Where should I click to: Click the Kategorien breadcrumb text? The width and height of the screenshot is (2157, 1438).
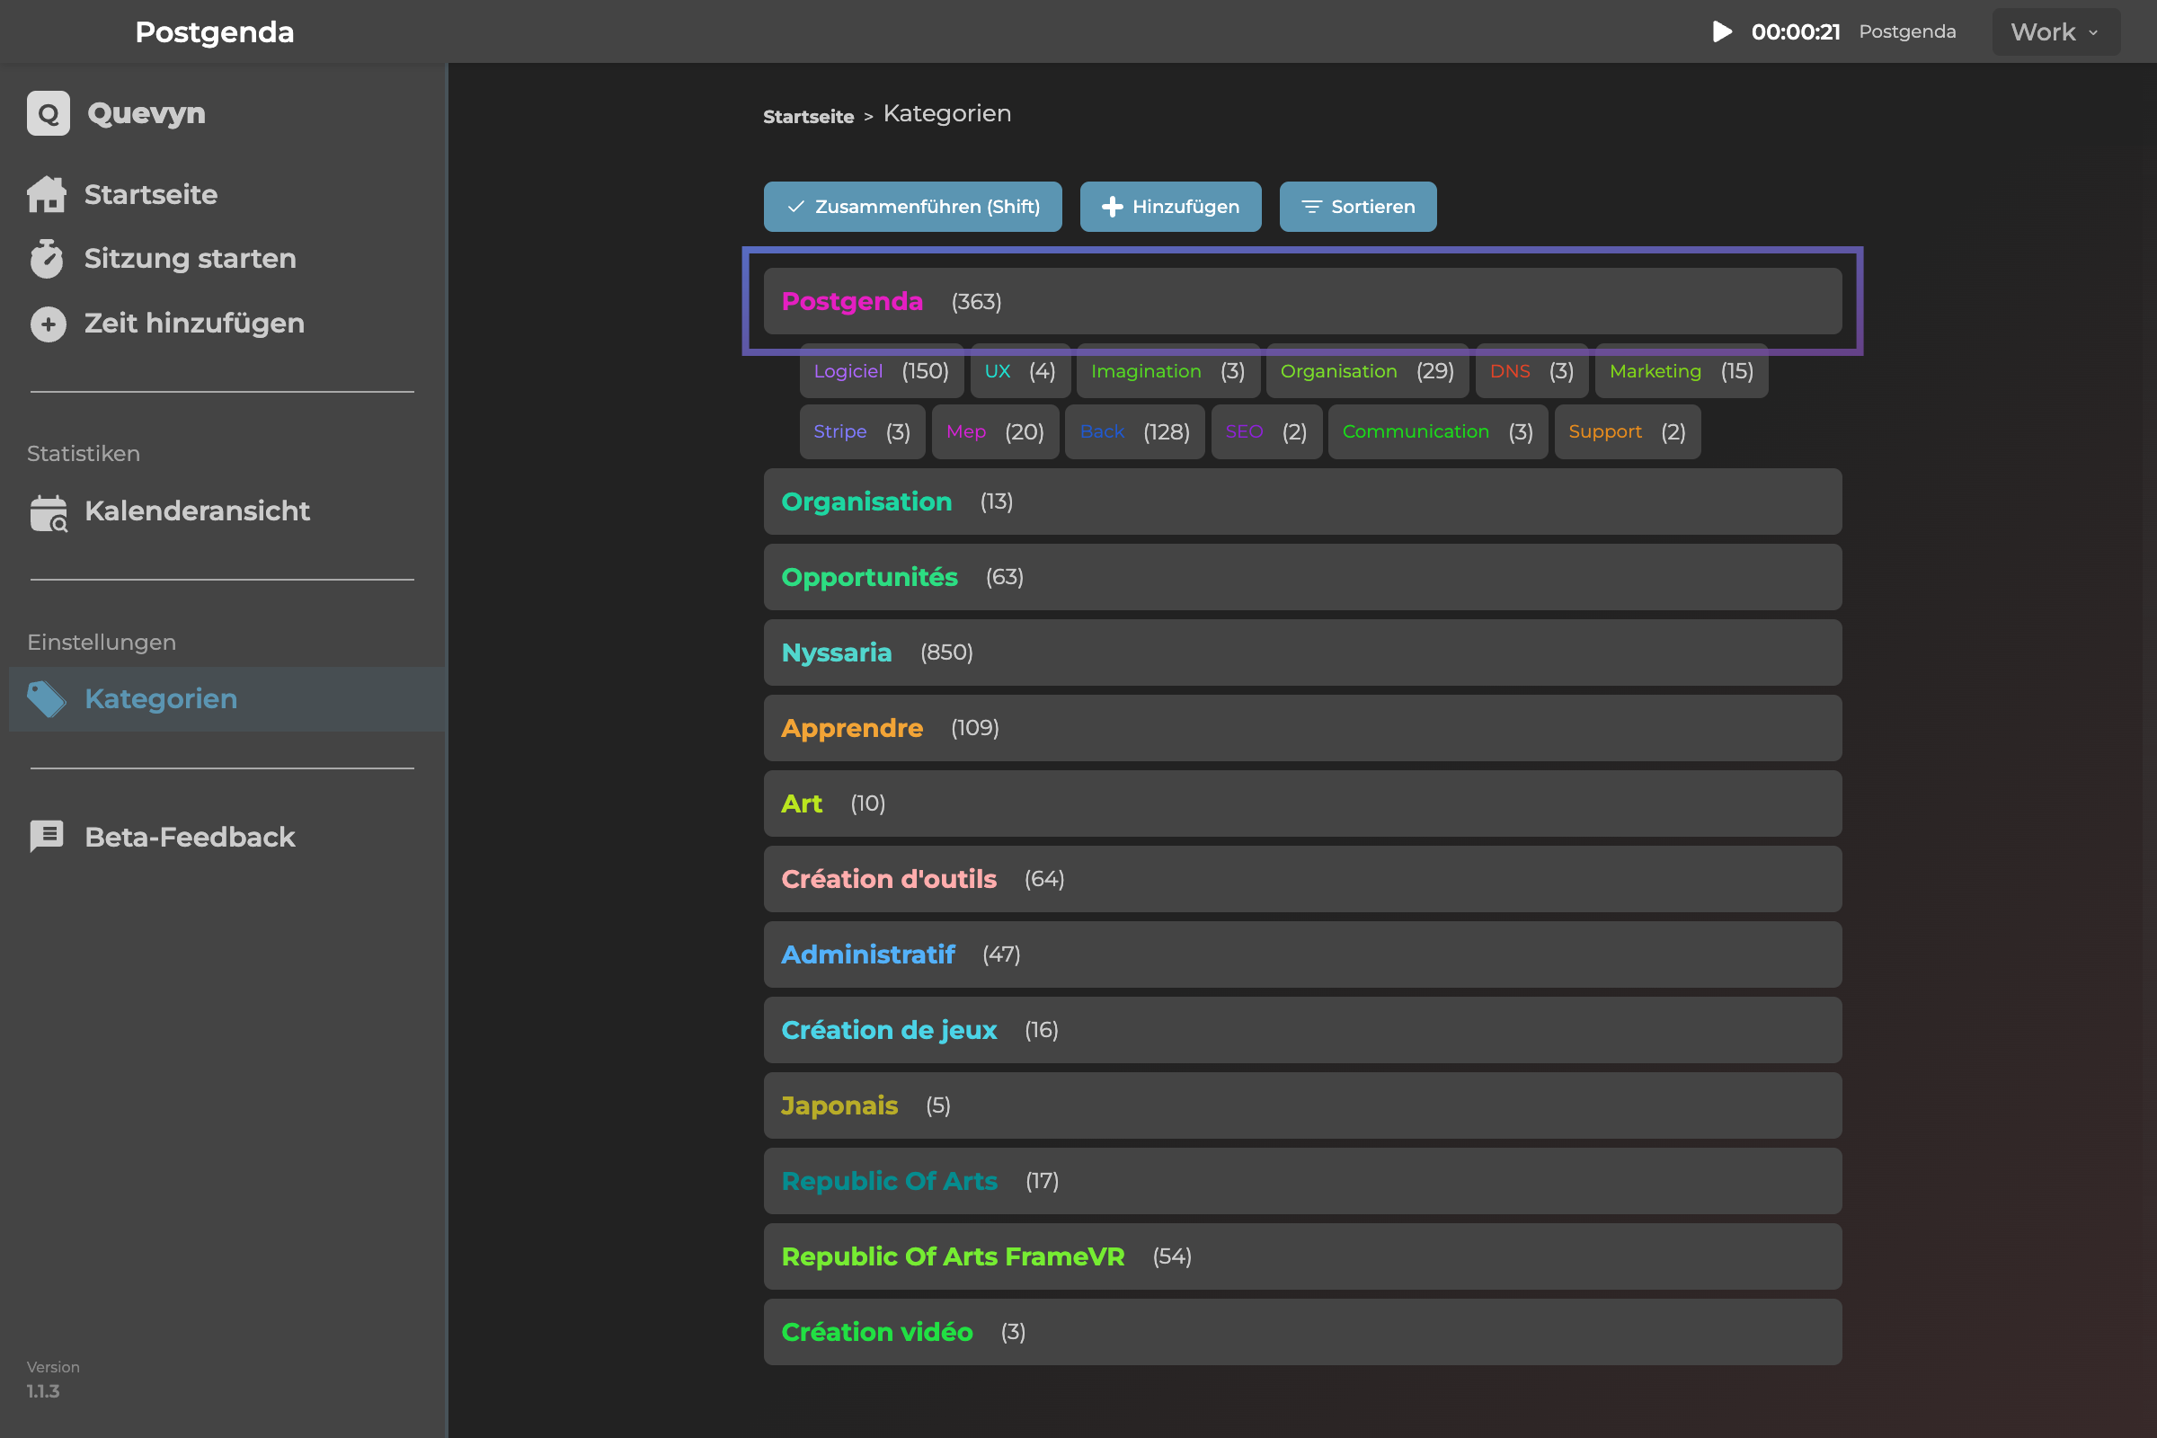click(x=946, y=114)
